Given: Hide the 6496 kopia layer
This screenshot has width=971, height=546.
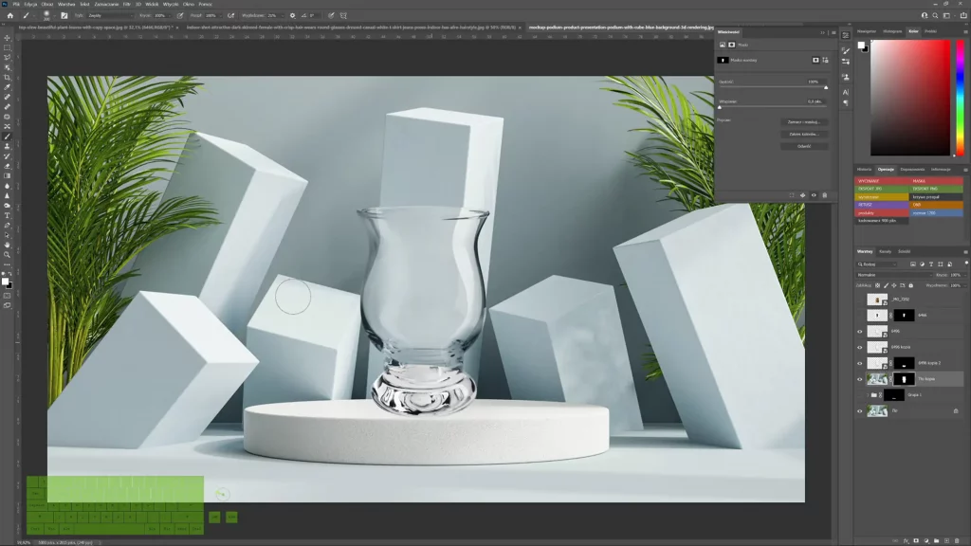Looking at the screenshot, I should click(859, 347).
